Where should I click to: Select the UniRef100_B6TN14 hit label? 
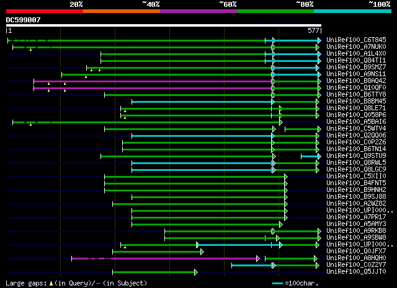point(356,149)
